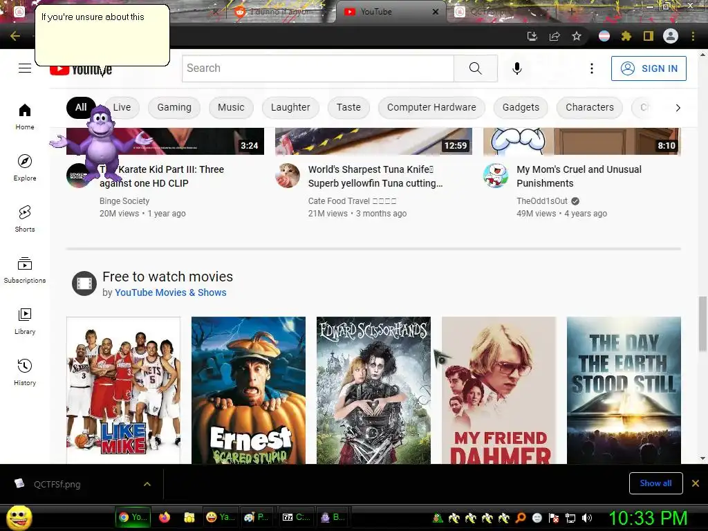Open Firefox from the taskbar
The image size is (708, 531).
point(165,517)
